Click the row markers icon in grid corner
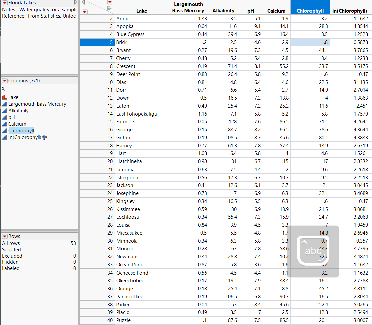Screen dimensions: 372x325 (109, 8)
